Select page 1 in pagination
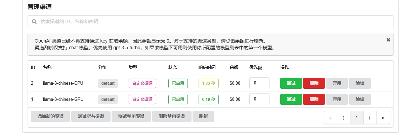This screenshot has height=137, width=415. [357, 118]
